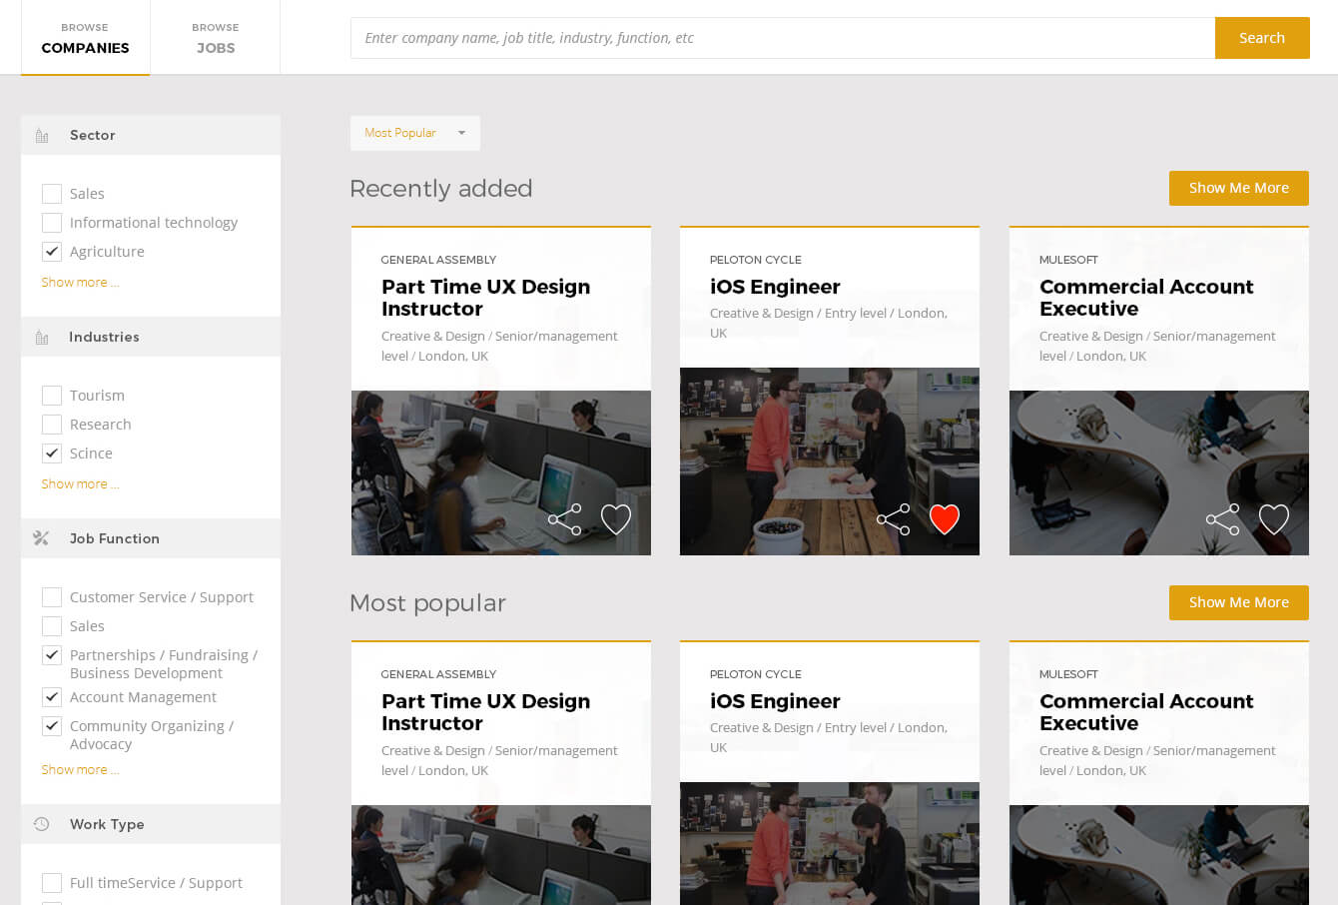This screenshot has width=1338, height=905.
Task: Click the Job Function tools icon
Action: (x=41, y=538)
